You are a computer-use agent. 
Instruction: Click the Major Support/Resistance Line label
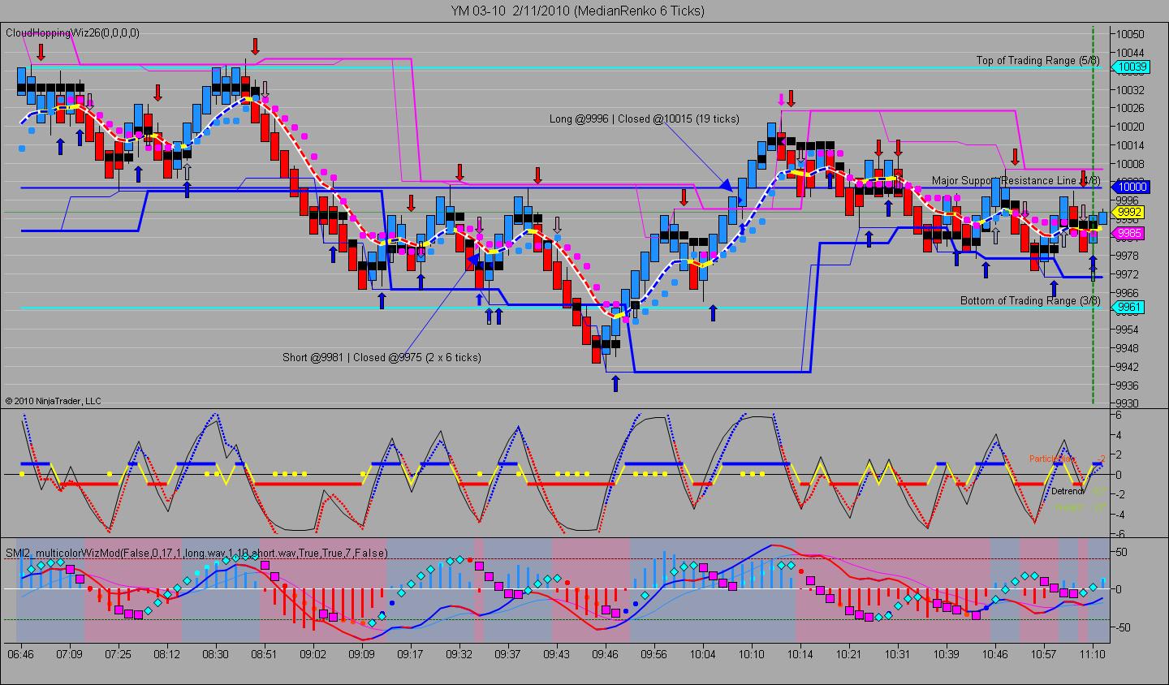pos(1016,180)
